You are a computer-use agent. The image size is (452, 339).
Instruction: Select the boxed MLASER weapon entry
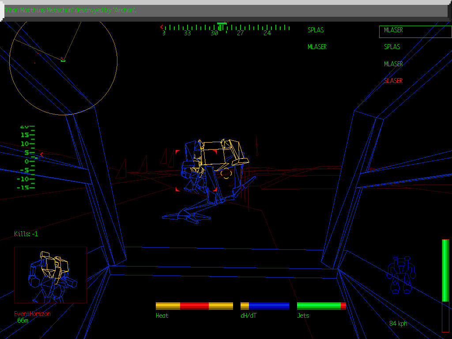[x=414, y=31]
